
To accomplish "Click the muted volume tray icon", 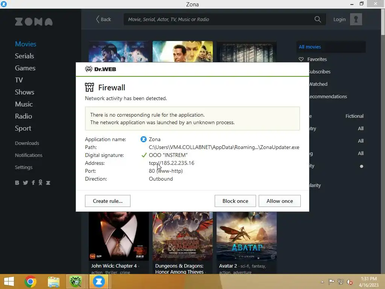I will click(350, 282).
